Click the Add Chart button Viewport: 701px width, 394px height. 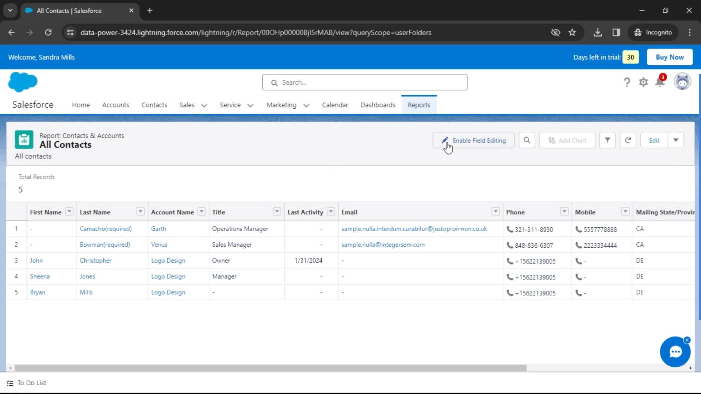pos(567,140)
